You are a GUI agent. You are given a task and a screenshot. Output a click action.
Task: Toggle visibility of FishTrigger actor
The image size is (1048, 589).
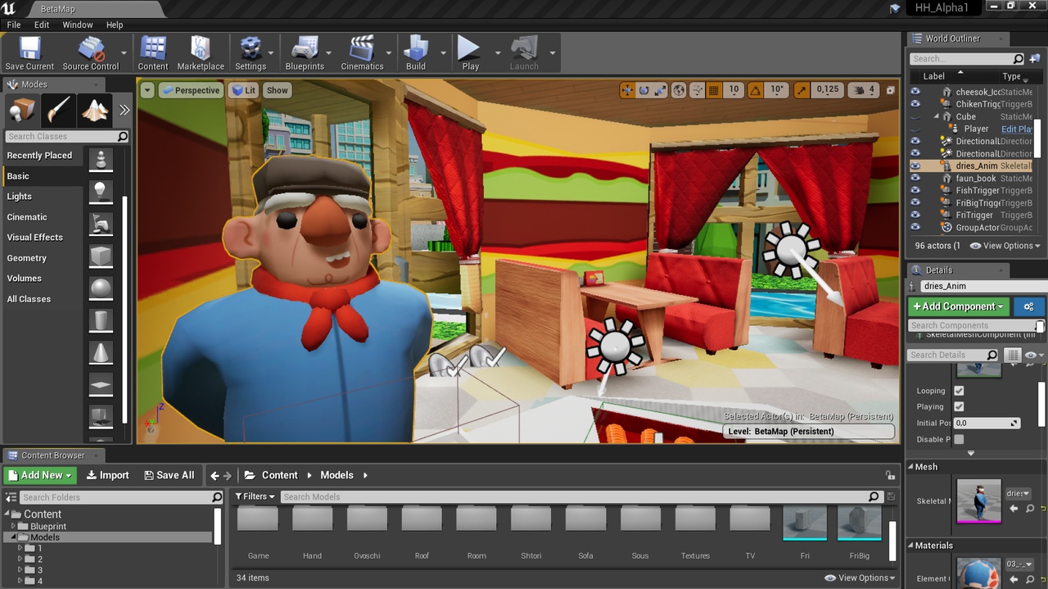[915, 190]
